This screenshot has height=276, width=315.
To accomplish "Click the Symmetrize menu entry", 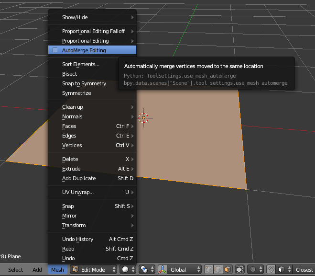I will coord(92,93).
